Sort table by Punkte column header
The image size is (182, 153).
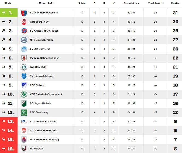175,4
